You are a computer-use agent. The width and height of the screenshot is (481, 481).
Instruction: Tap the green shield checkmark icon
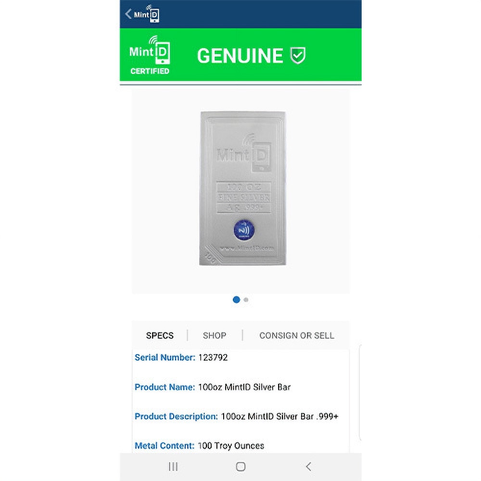click(x=298, y=55)
